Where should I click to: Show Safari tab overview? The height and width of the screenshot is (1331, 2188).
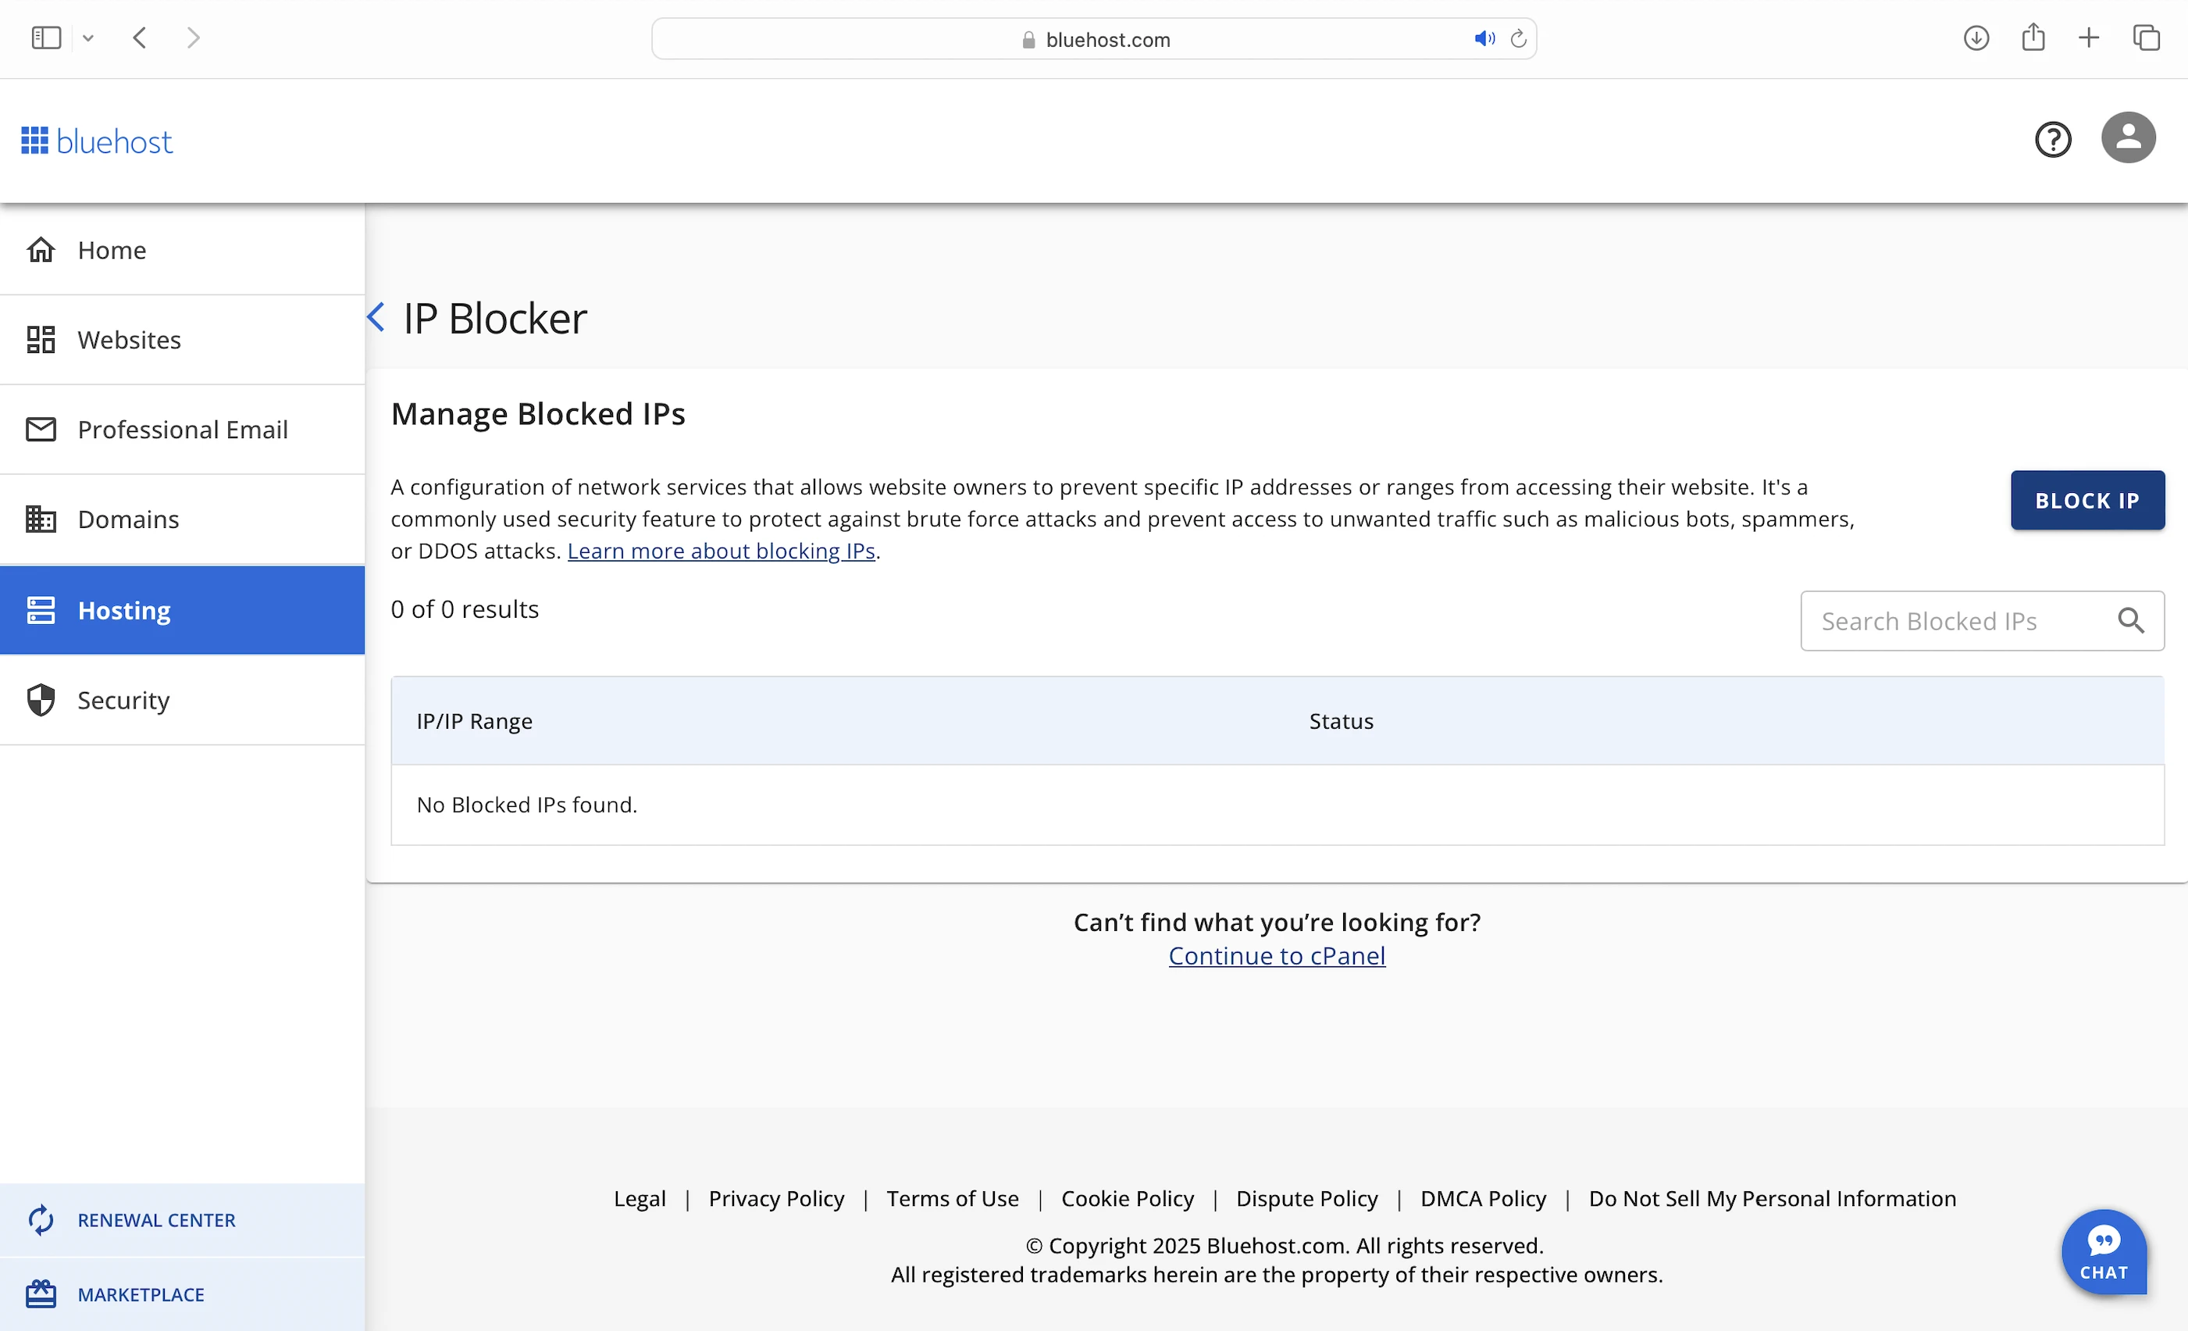point(2147,38)
